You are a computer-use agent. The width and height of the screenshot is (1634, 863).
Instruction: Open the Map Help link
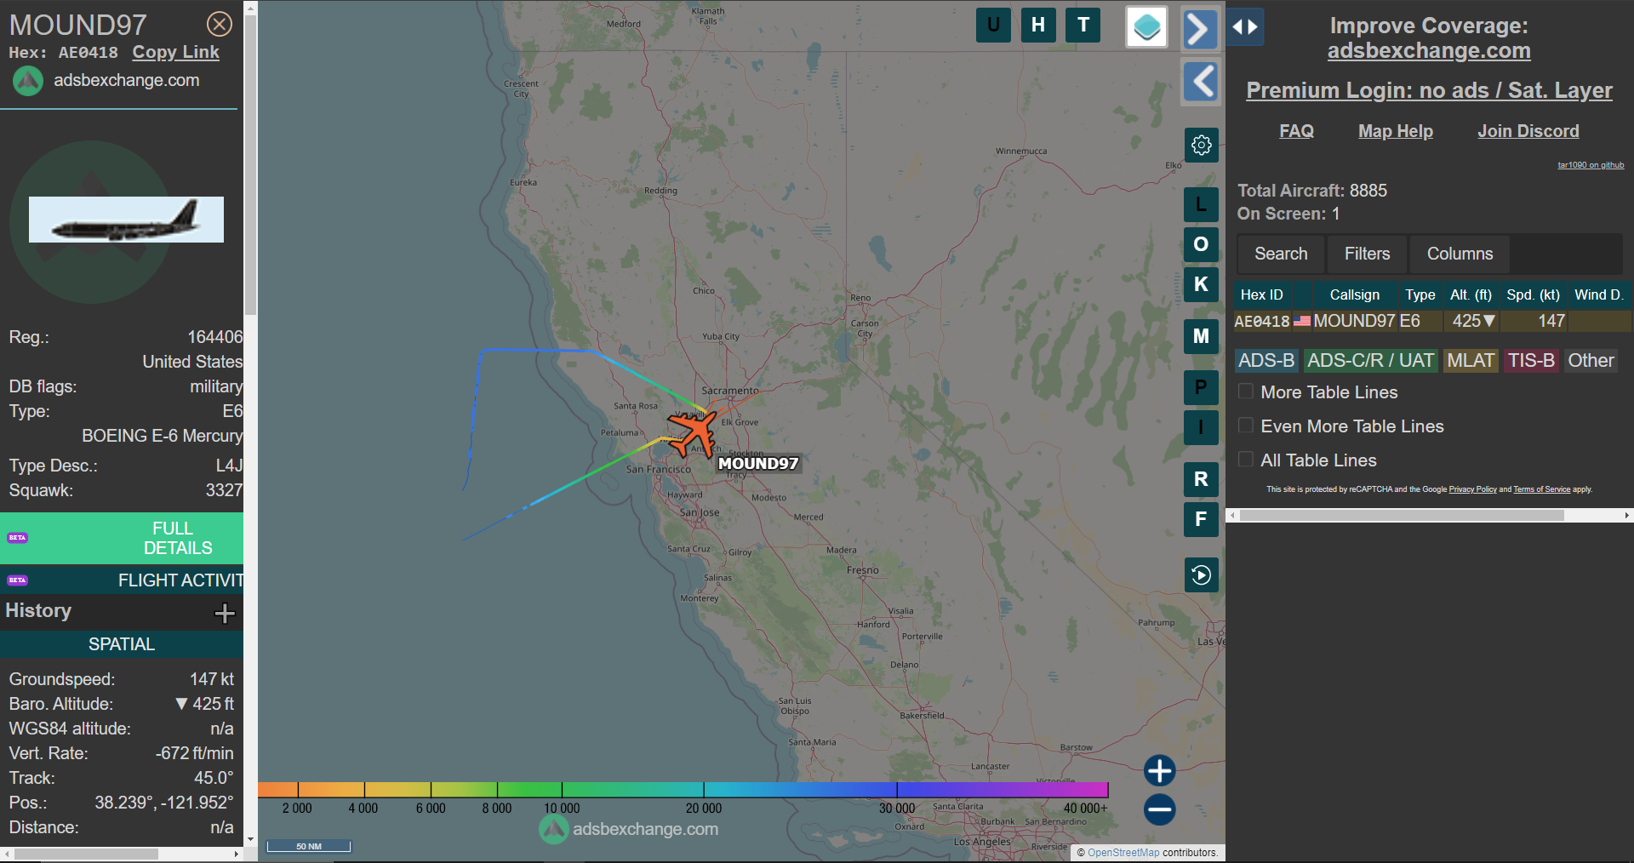(1396, 131)
